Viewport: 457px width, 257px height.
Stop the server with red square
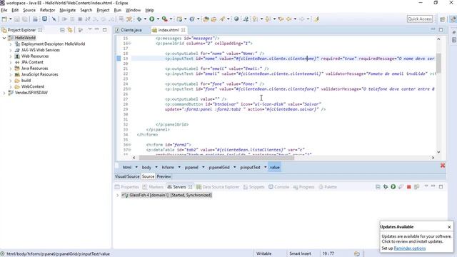click(x=409, y=187)
